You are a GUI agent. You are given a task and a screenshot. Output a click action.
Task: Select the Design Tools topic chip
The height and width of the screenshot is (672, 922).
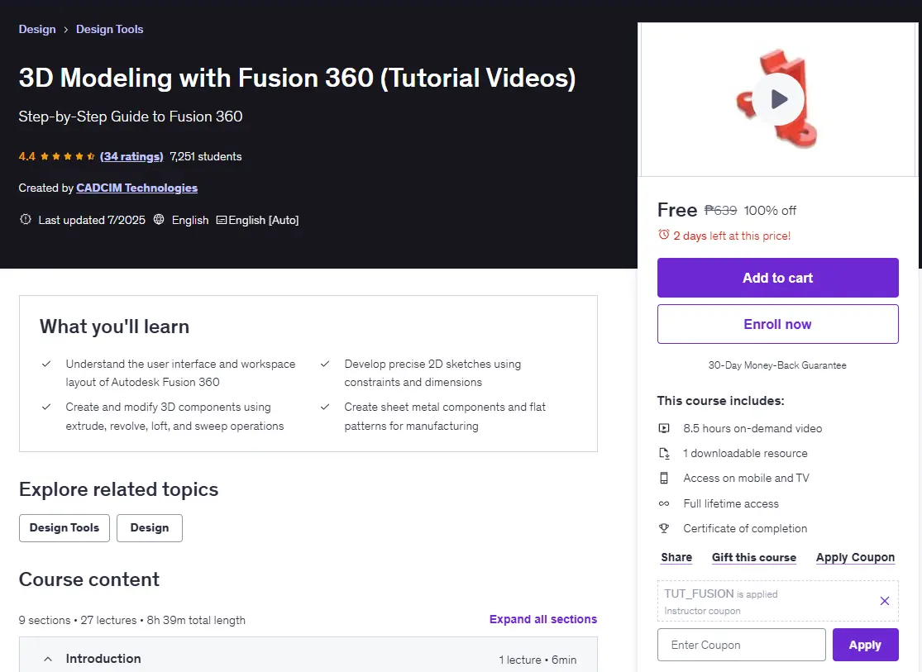[64, 528]
